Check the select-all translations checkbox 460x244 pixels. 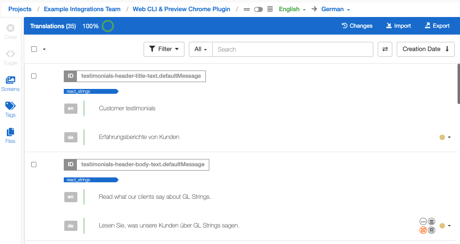pos(34,49)
